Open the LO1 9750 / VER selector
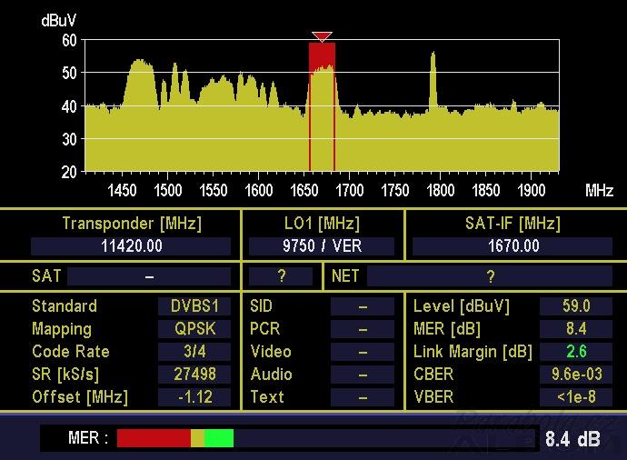Image resolution: width=627 pixels, height=460 pixels. 322,246
